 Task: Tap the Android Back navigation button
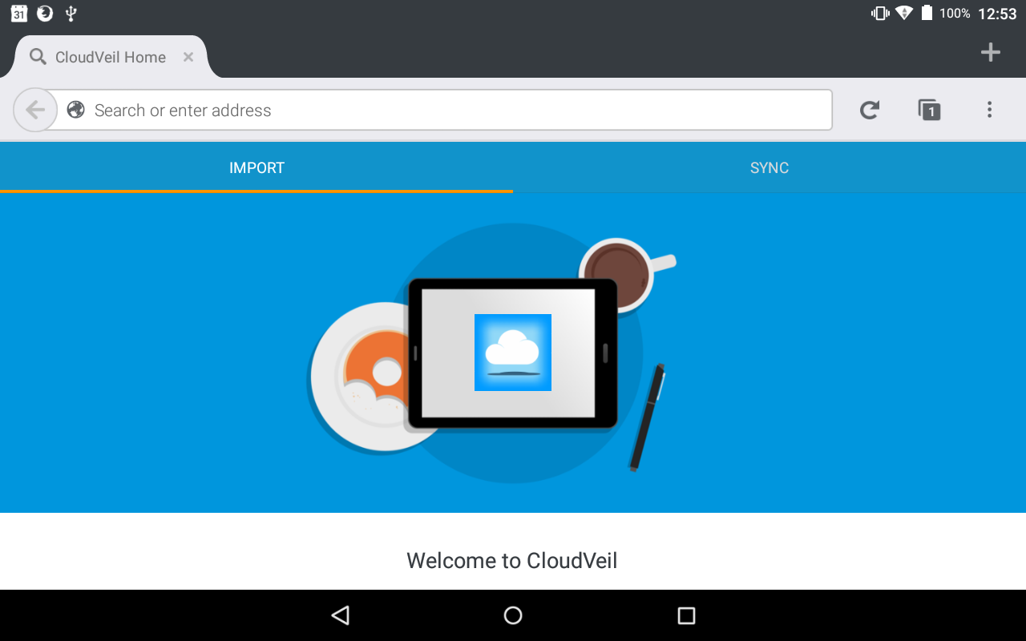pyautogui.click(x=340, y=615)
